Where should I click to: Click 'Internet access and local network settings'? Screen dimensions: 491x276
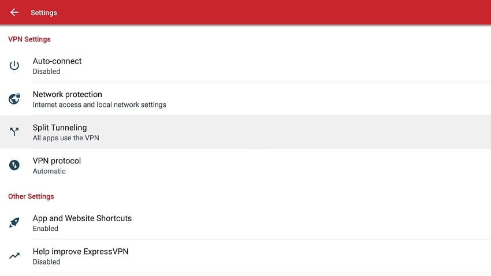pyautogui.click(x=99, y=105)
